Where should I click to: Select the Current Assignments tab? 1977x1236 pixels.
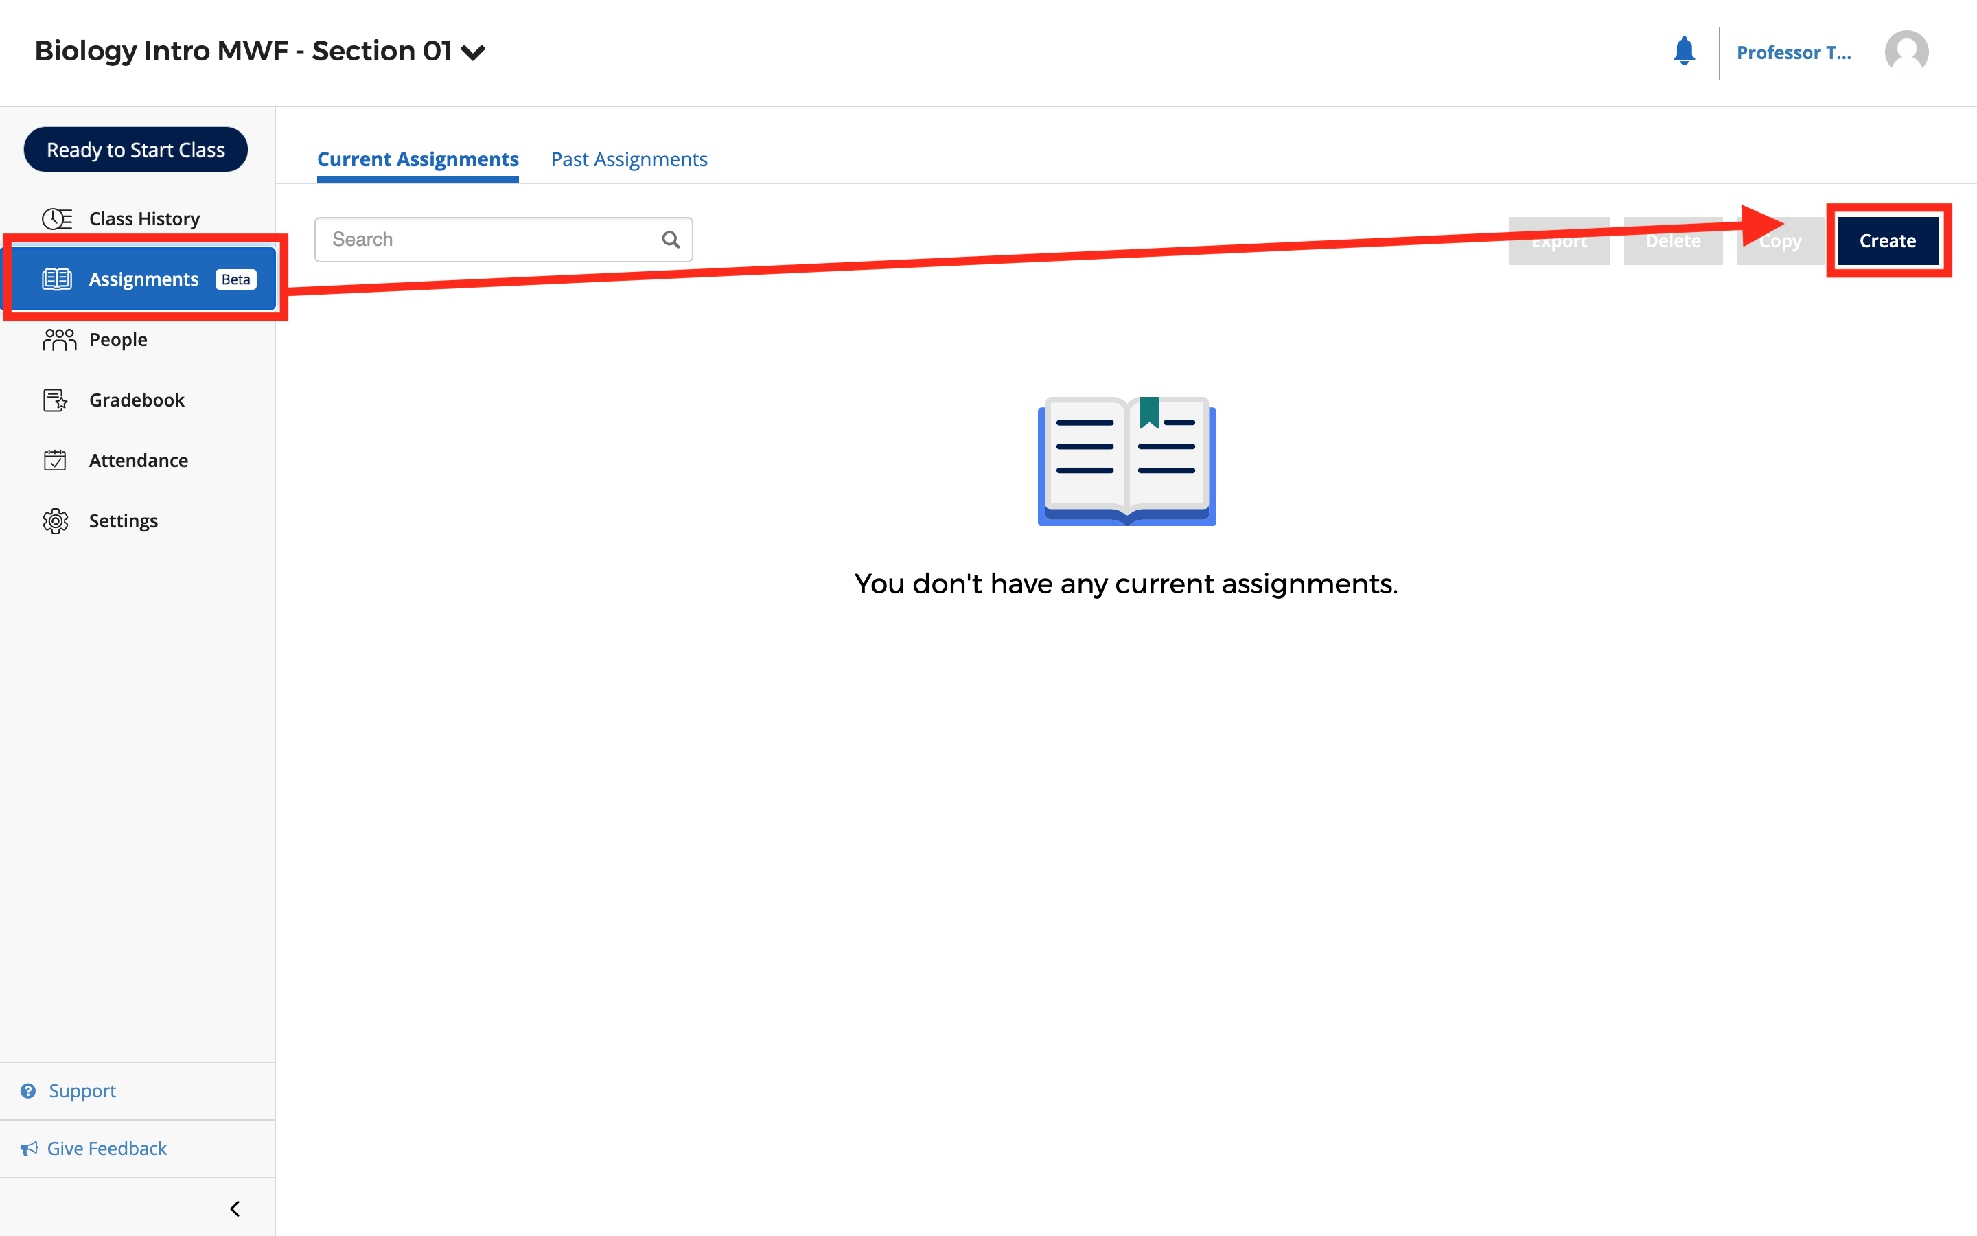click(417, 159)
